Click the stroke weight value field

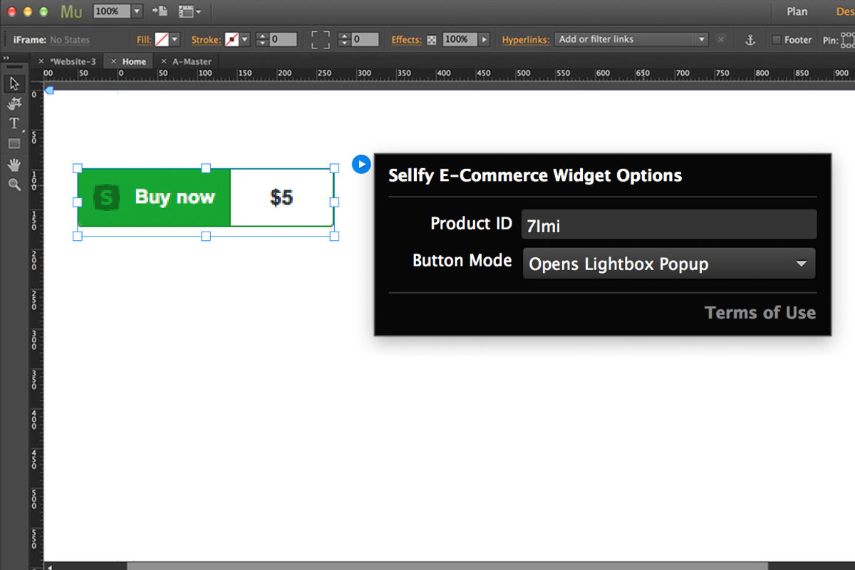tap(283, 40)
